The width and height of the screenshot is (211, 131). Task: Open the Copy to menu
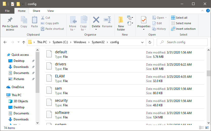(x=84, y=23)
